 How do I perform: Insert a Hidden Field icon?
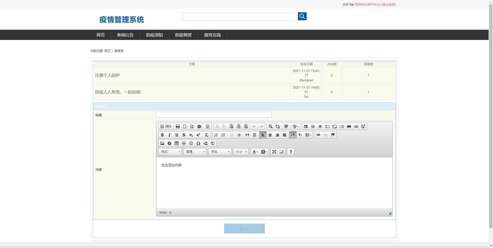[x=363, y=126]
